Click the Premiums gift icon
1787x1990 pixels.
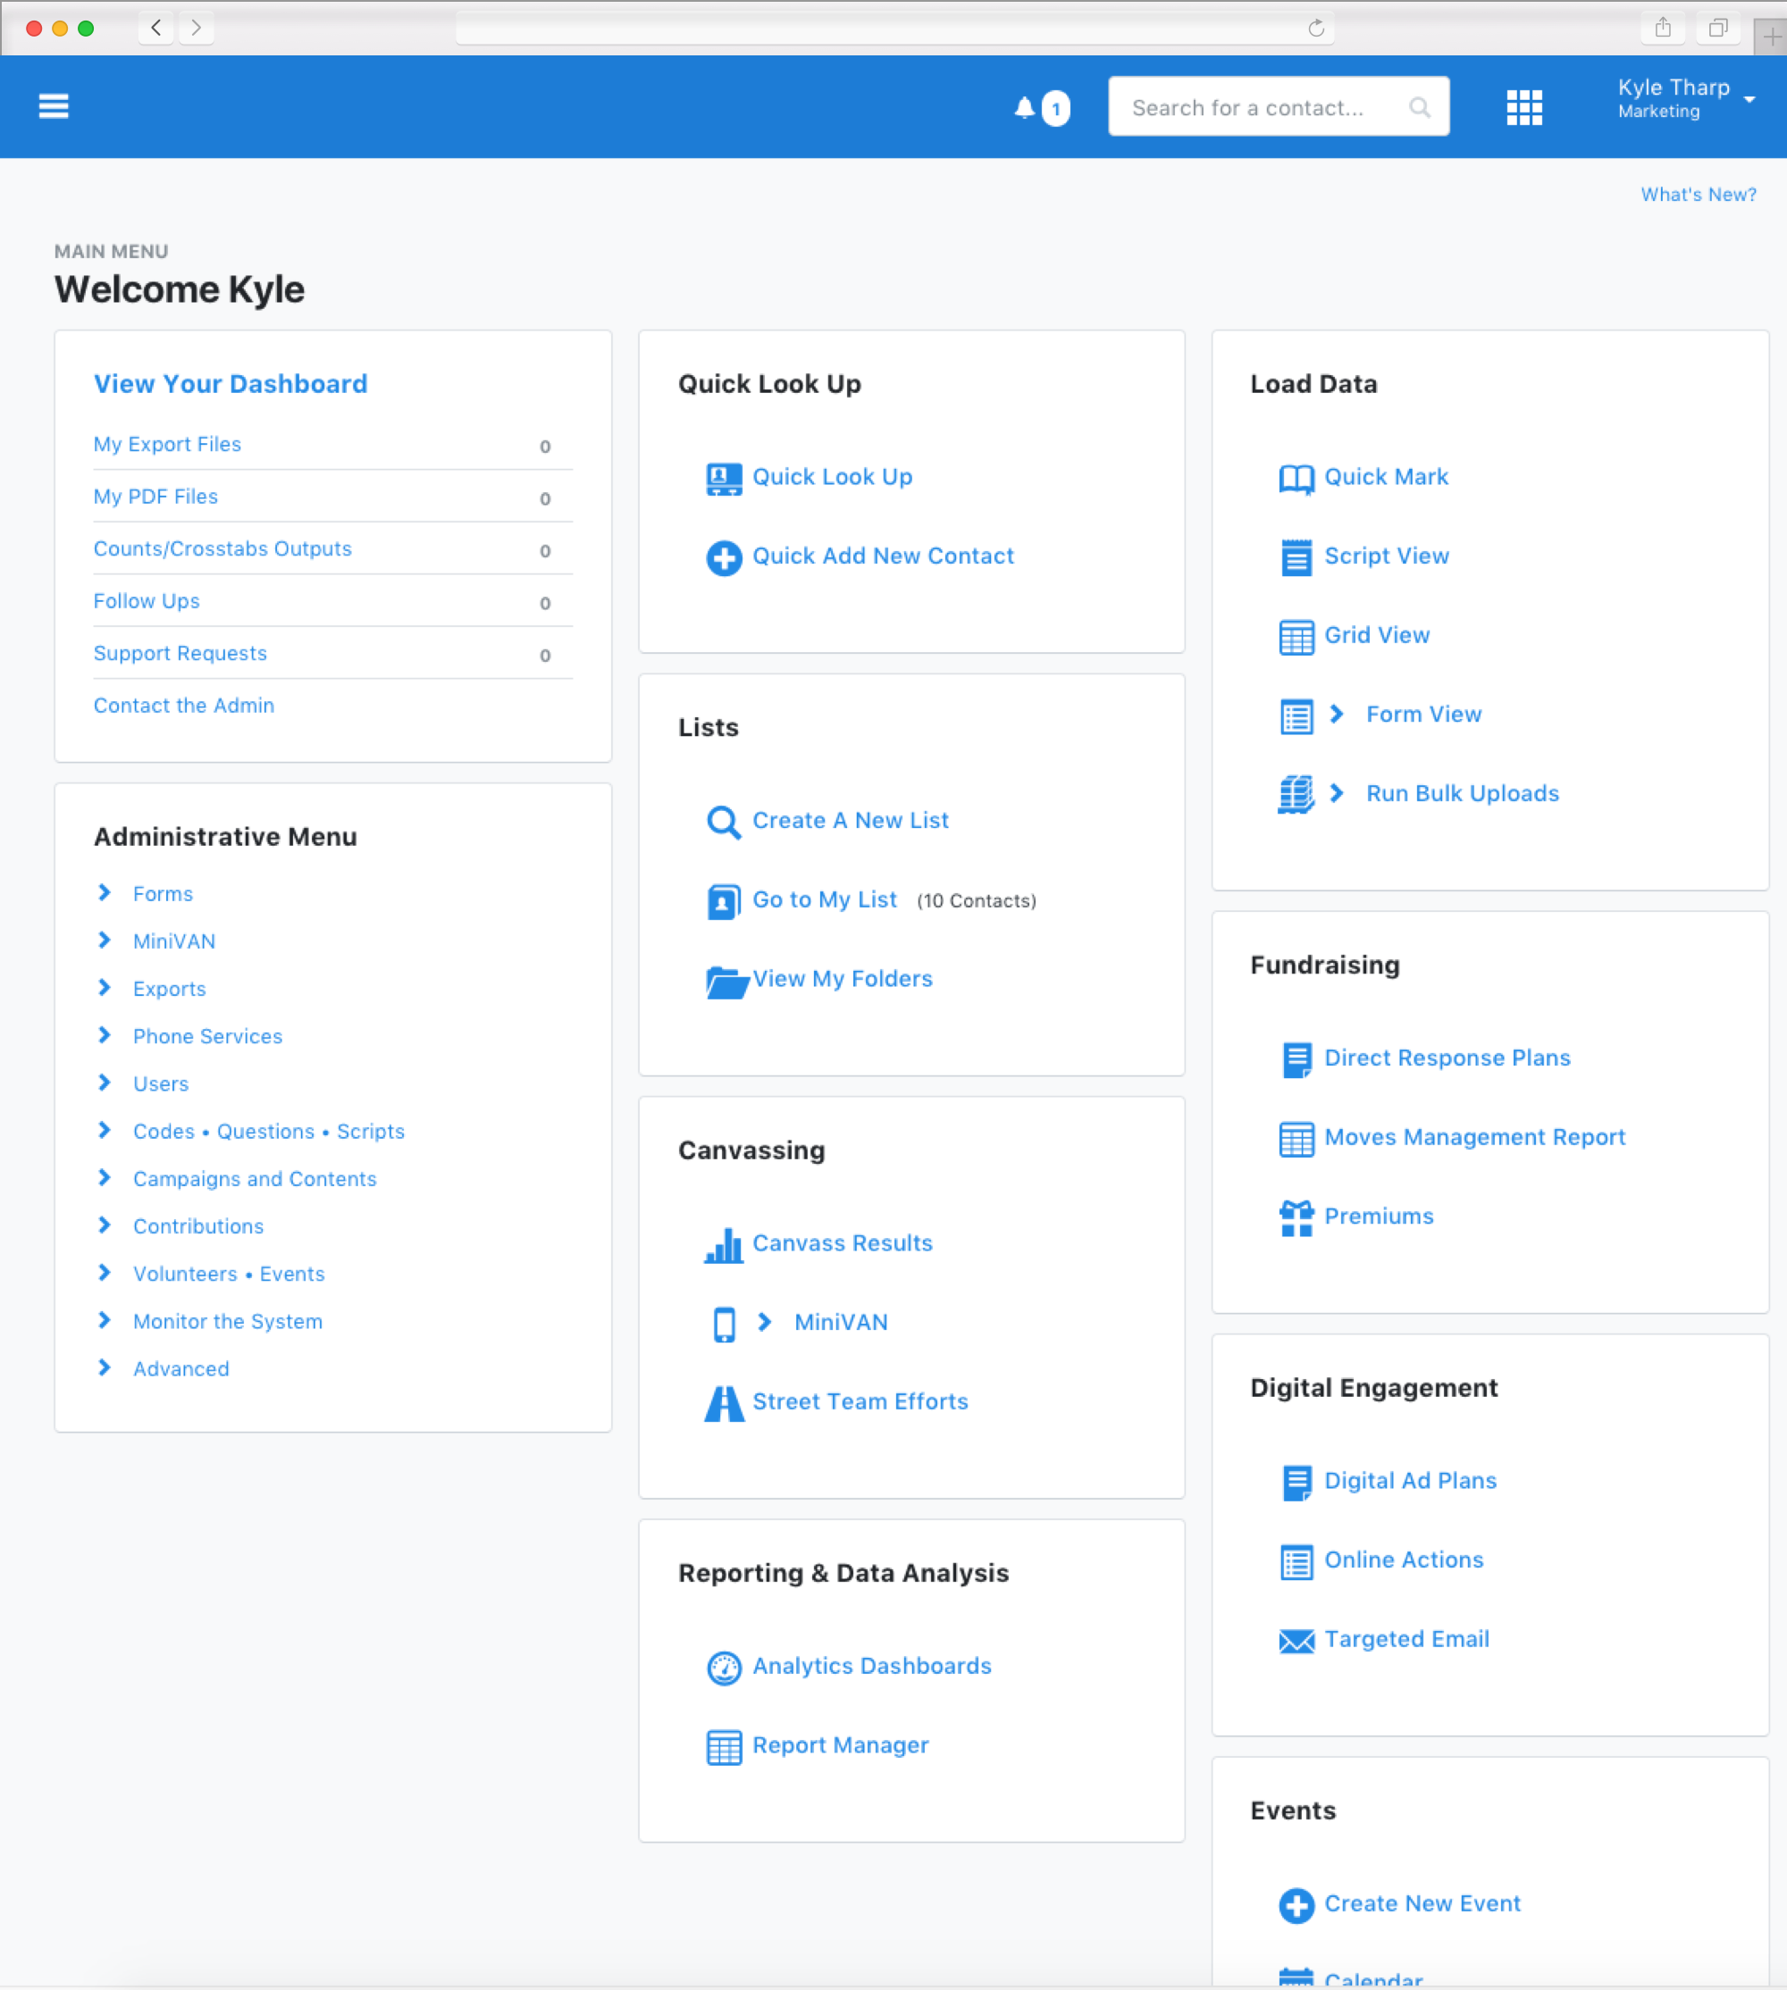(1296, 1217)
